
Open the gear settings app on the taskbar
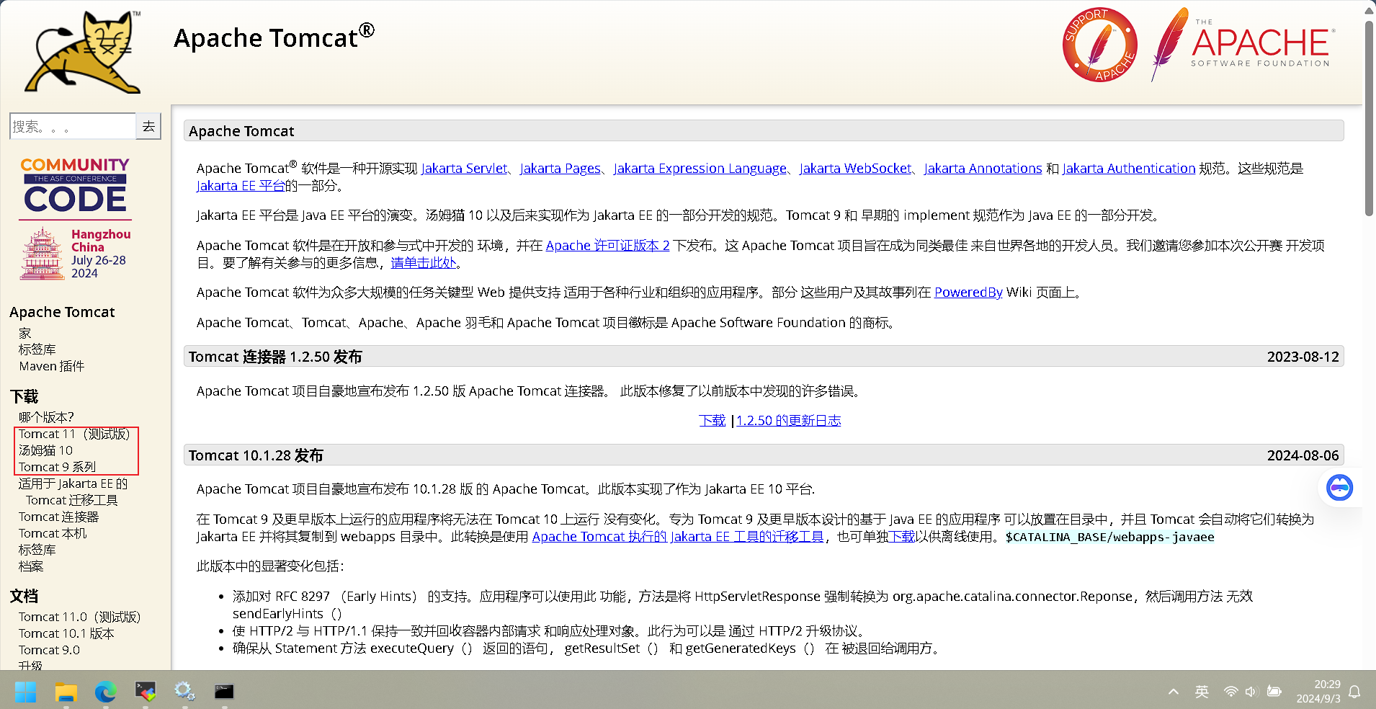184,692
